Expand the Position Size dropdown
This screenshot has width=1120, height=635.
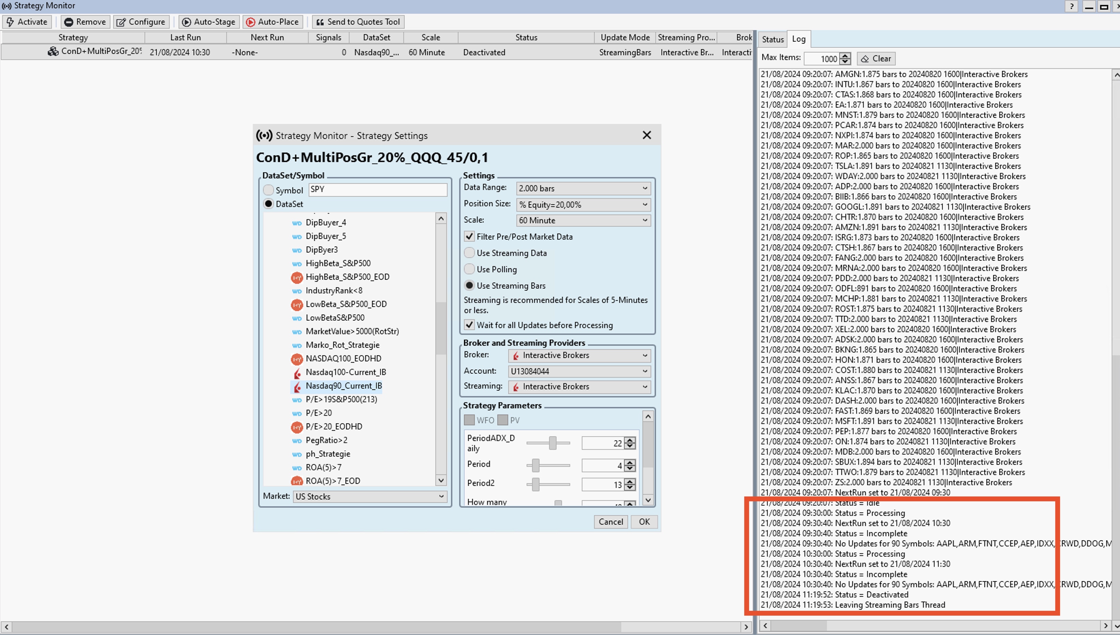(x=583, y=205)
